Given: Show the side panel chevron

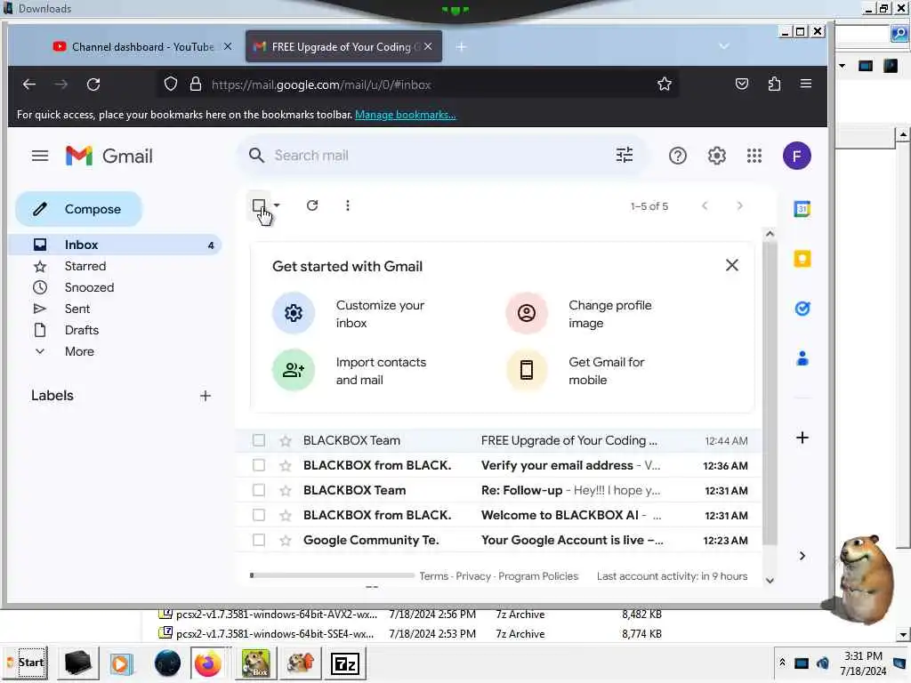Looking at the screenshot, I should 802,556.
